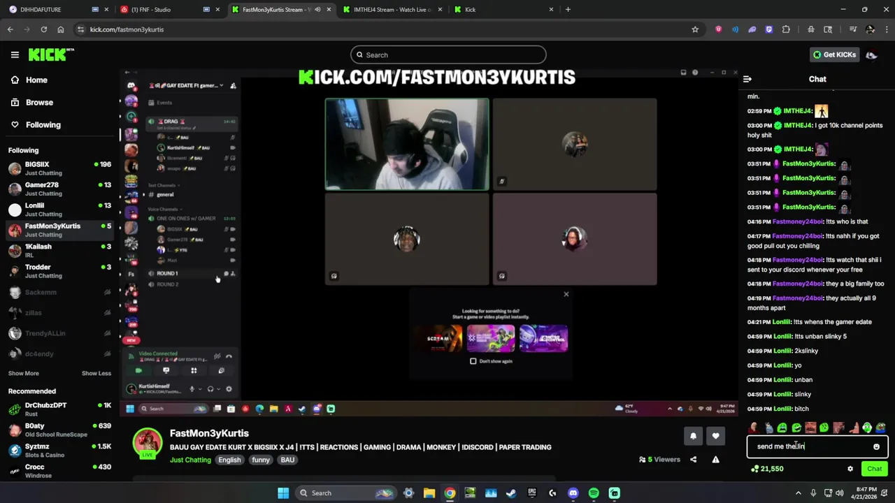
Task: Open chat settings gear
Action: [850, 469]
